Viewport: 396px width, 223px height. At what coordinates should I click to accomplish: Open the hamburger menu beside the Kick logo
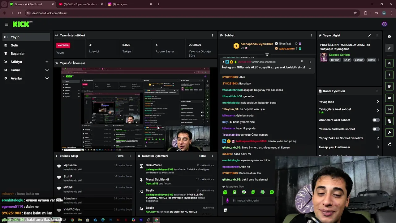click(6, 24)
